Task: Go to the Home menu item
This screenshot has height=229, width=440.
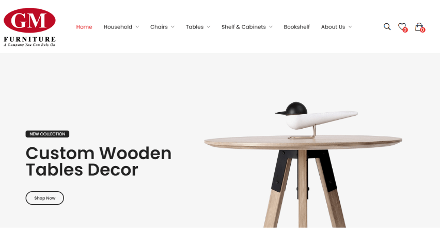Action: coord(84,27)
